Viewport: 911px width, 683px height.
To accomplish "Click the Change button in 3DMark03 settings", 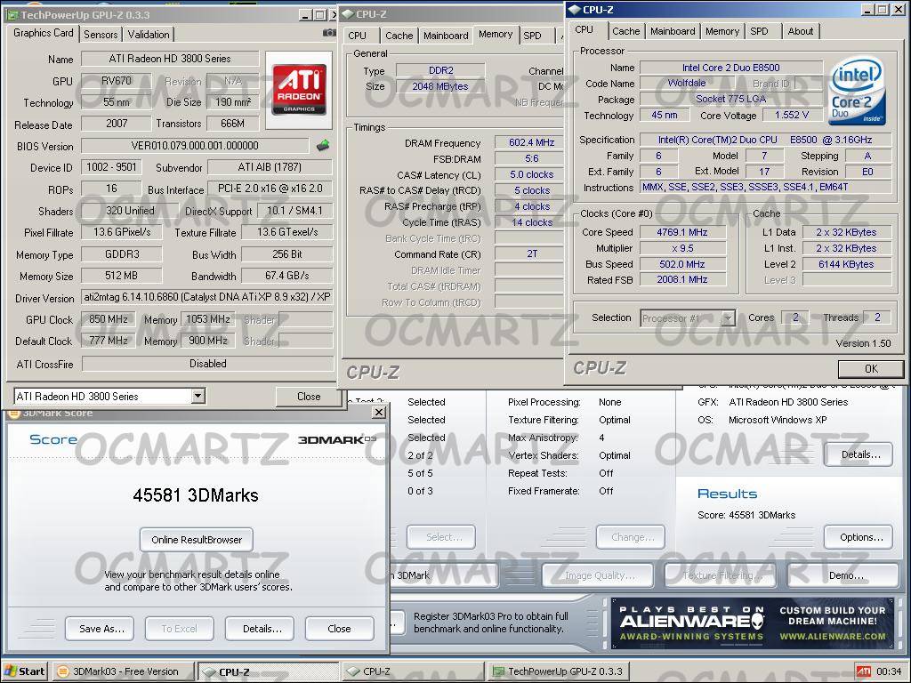I will [633, 537].
